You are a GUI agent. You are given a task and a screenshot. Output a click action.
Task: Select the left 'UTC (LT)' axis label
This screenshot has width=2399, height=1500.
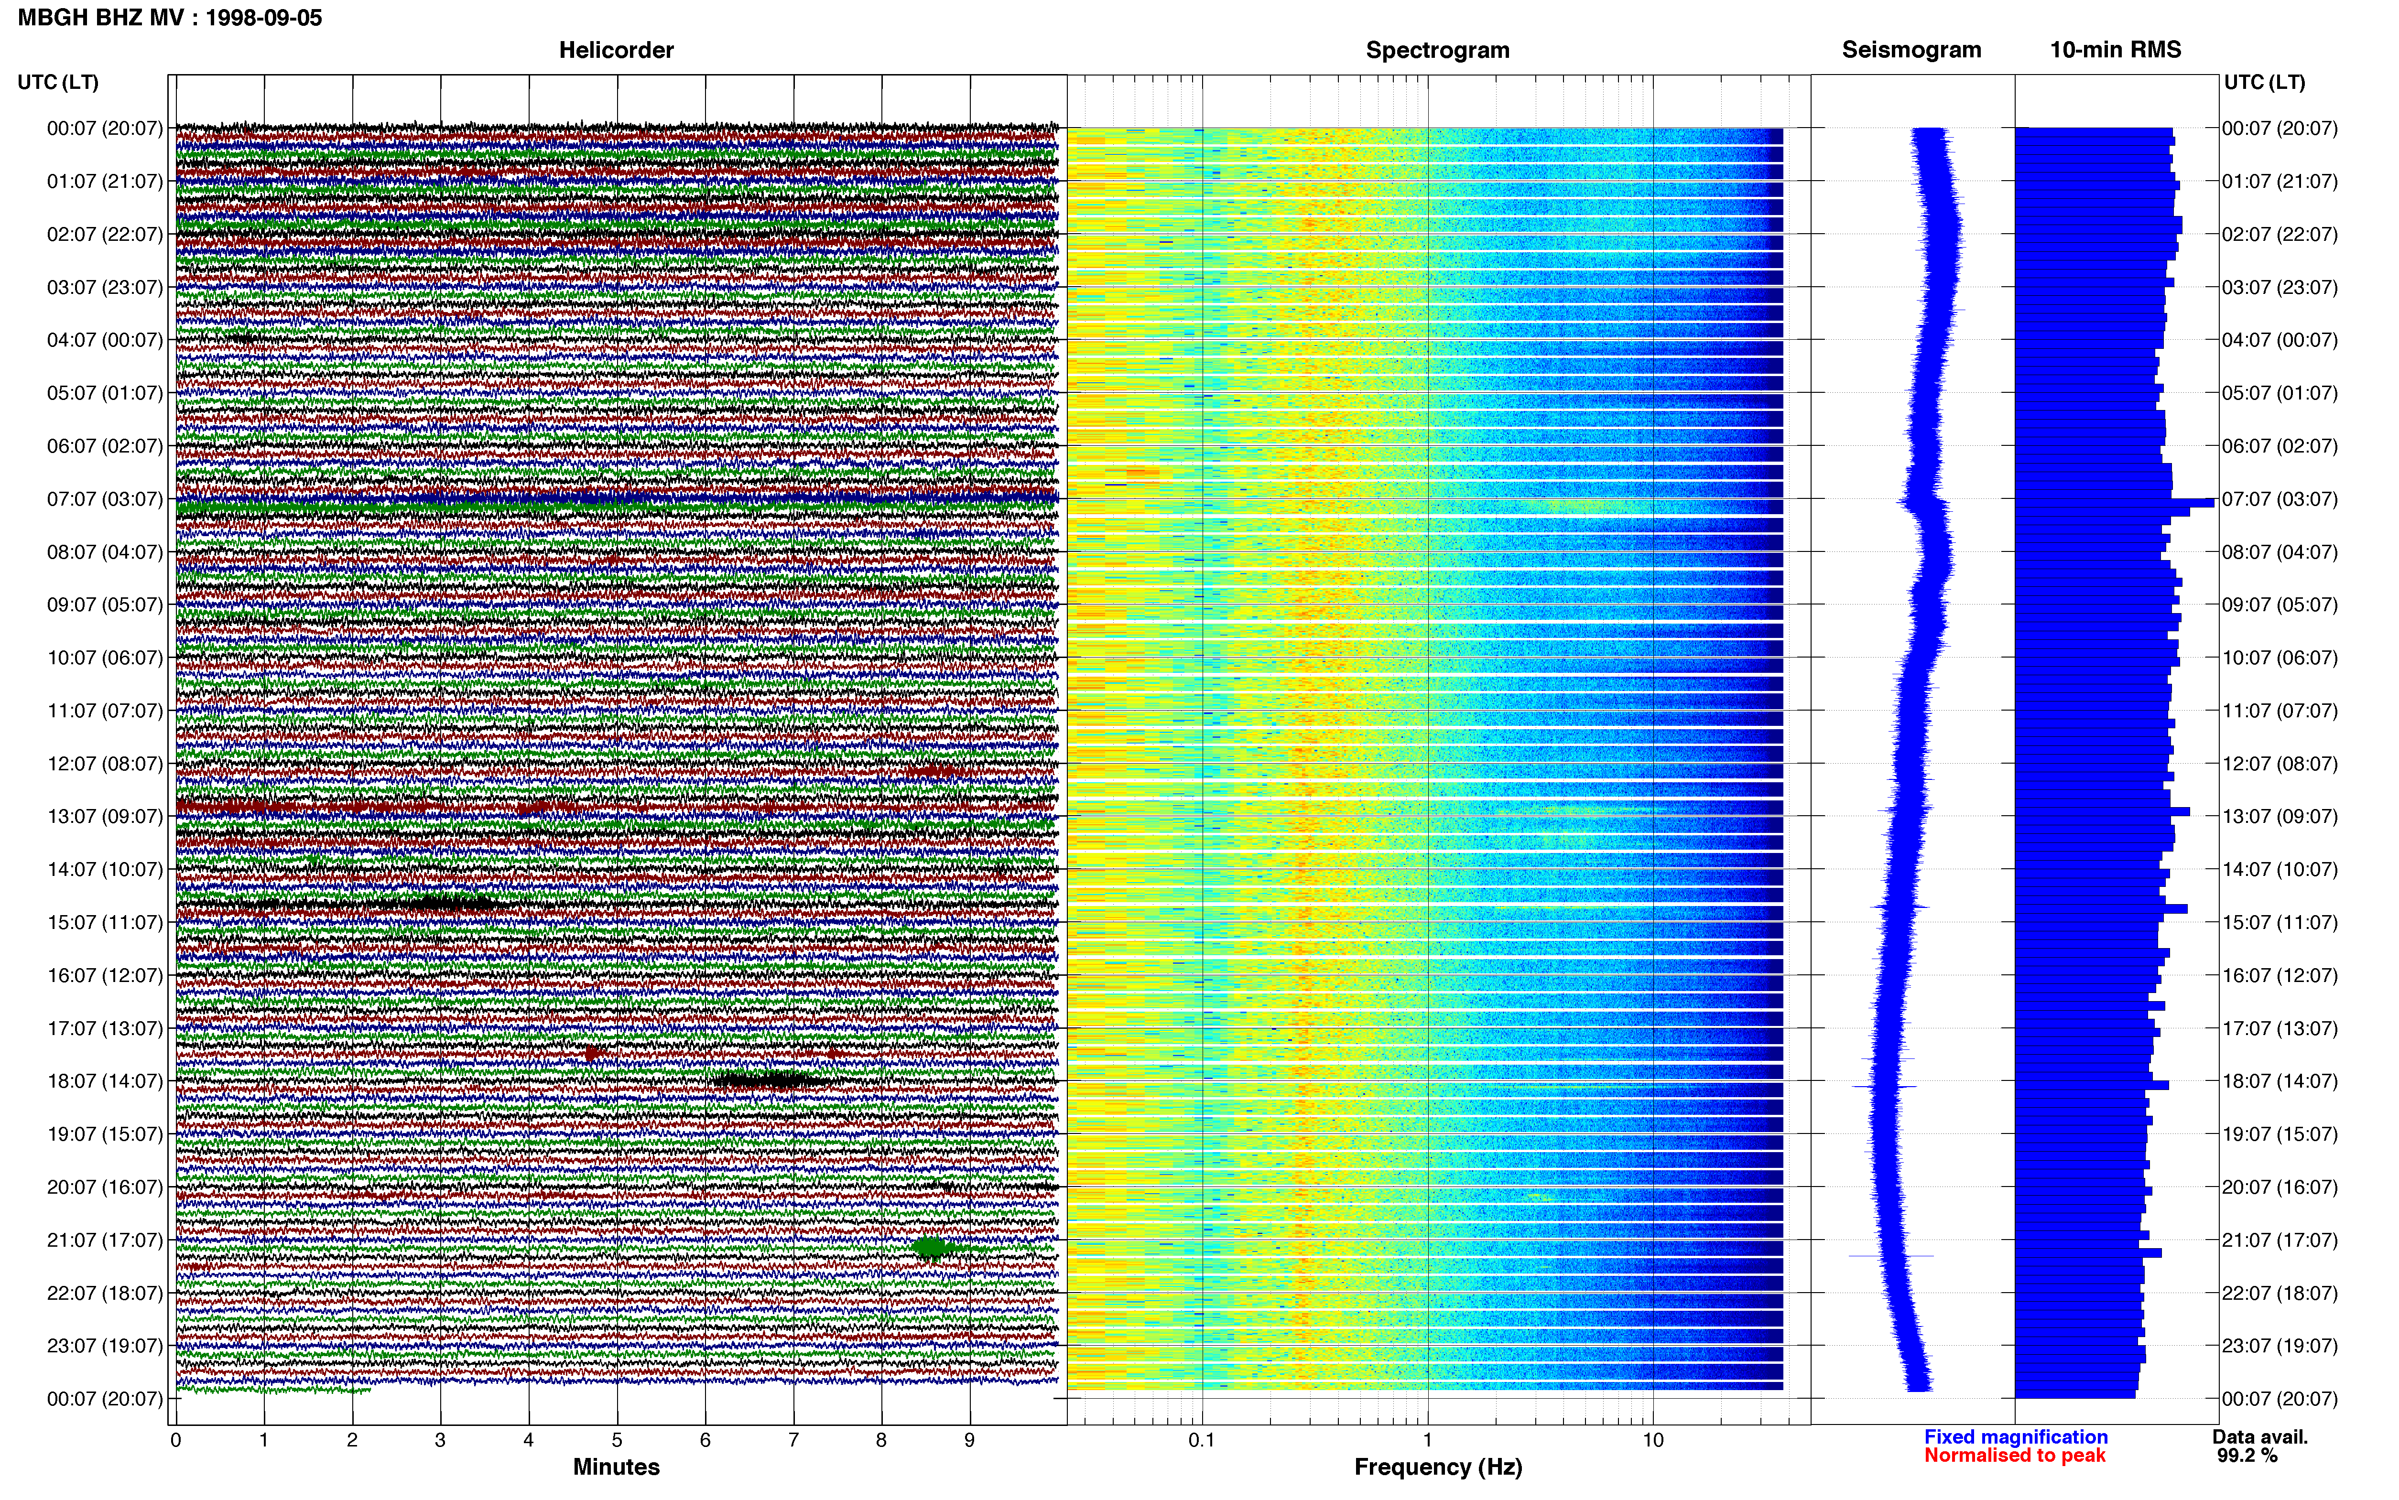[x=57, y=82]
